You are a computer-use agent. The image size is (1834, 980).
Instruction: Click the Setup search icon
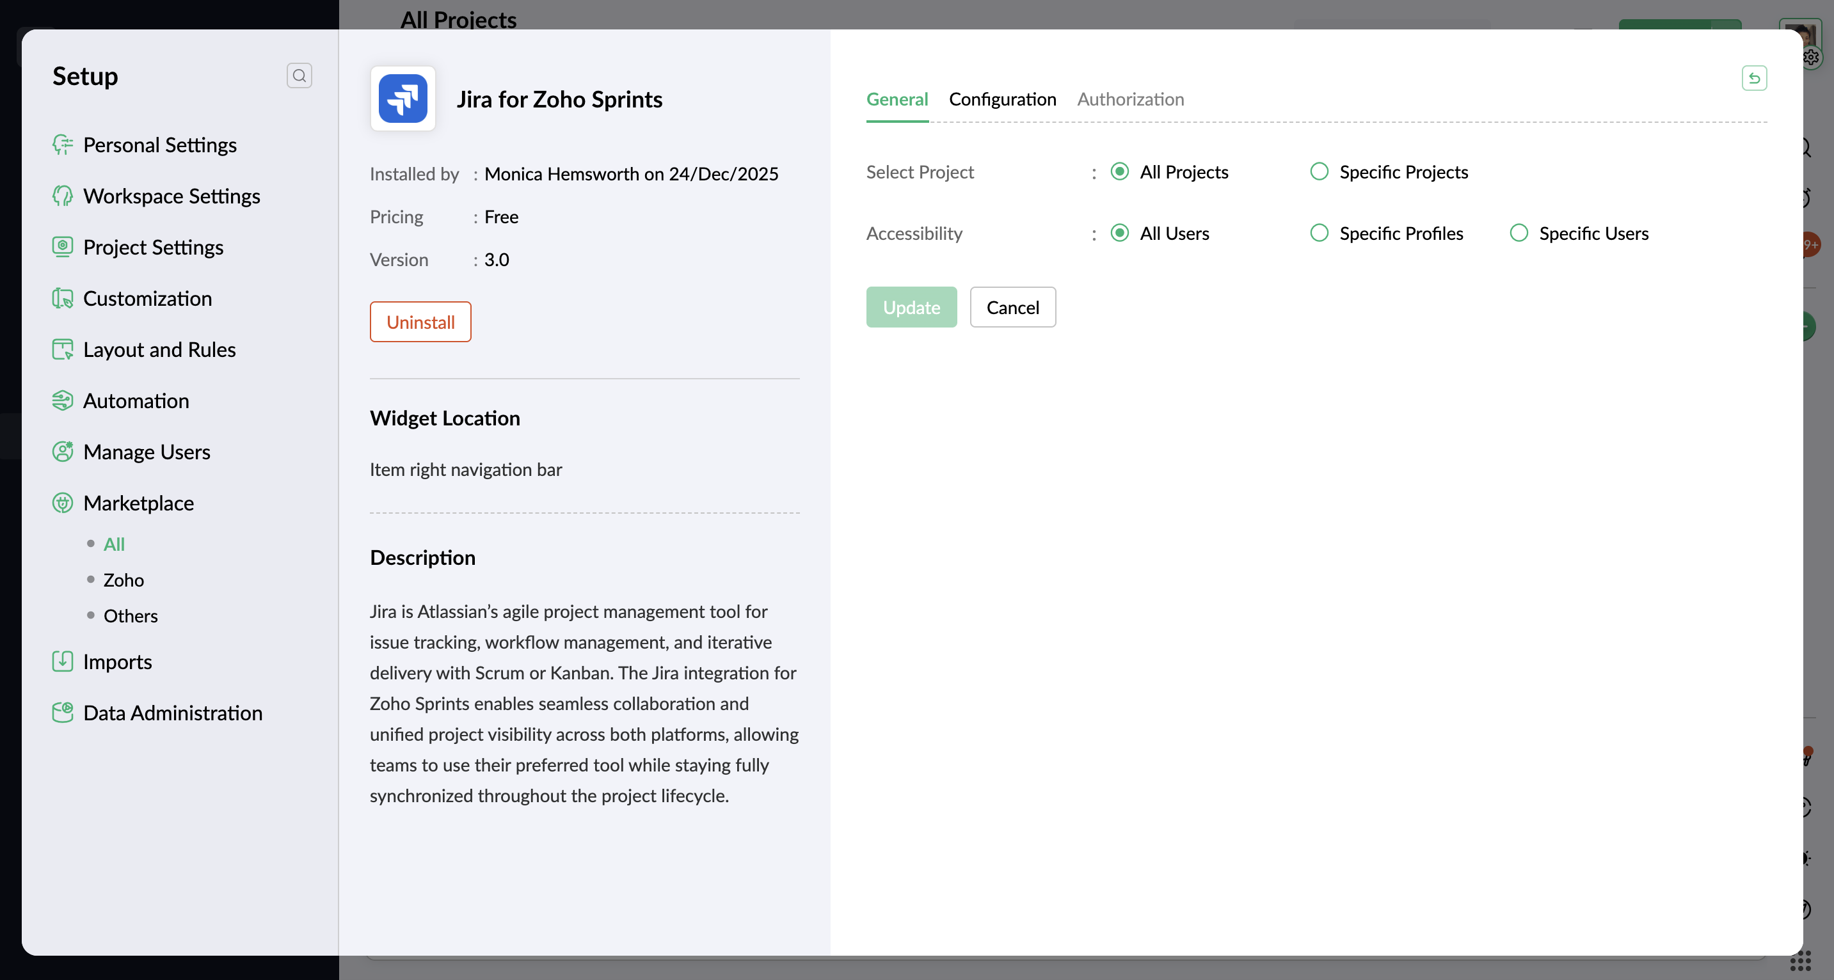(299, 75)
